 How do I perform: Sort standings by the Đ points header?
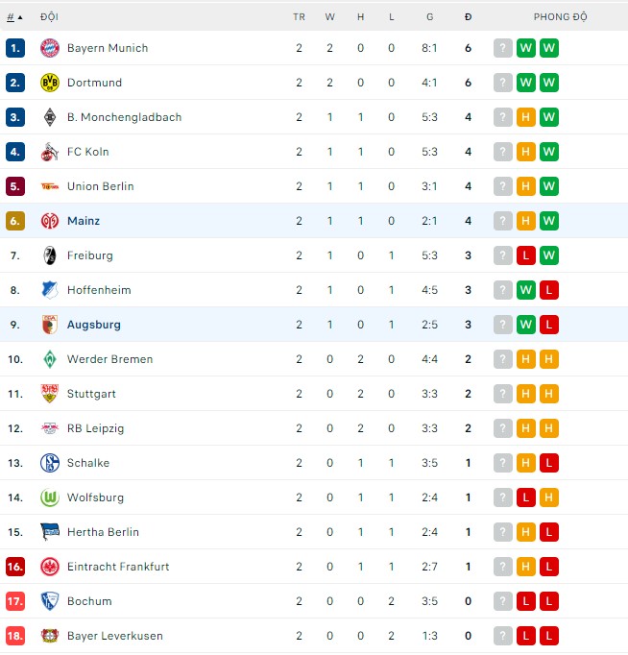[x=468, y=17]
